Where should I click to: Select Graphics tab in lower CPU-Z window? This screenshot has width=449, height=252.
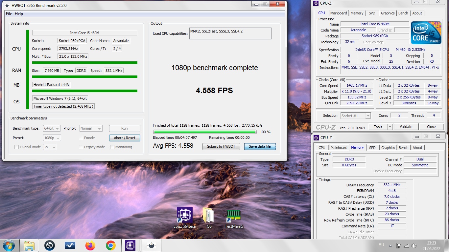point(388,148)
